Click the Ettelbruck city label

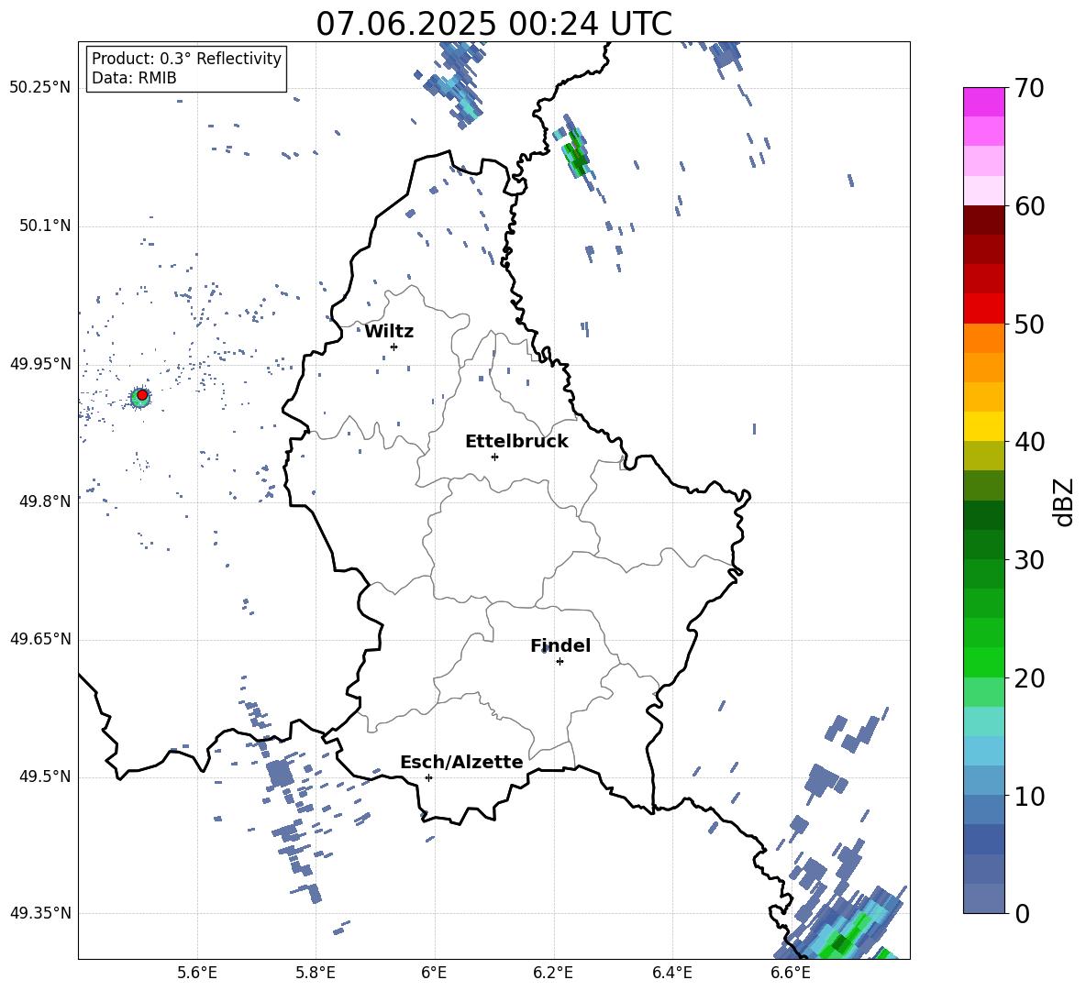pyautogui.click(x=516, y=442)
